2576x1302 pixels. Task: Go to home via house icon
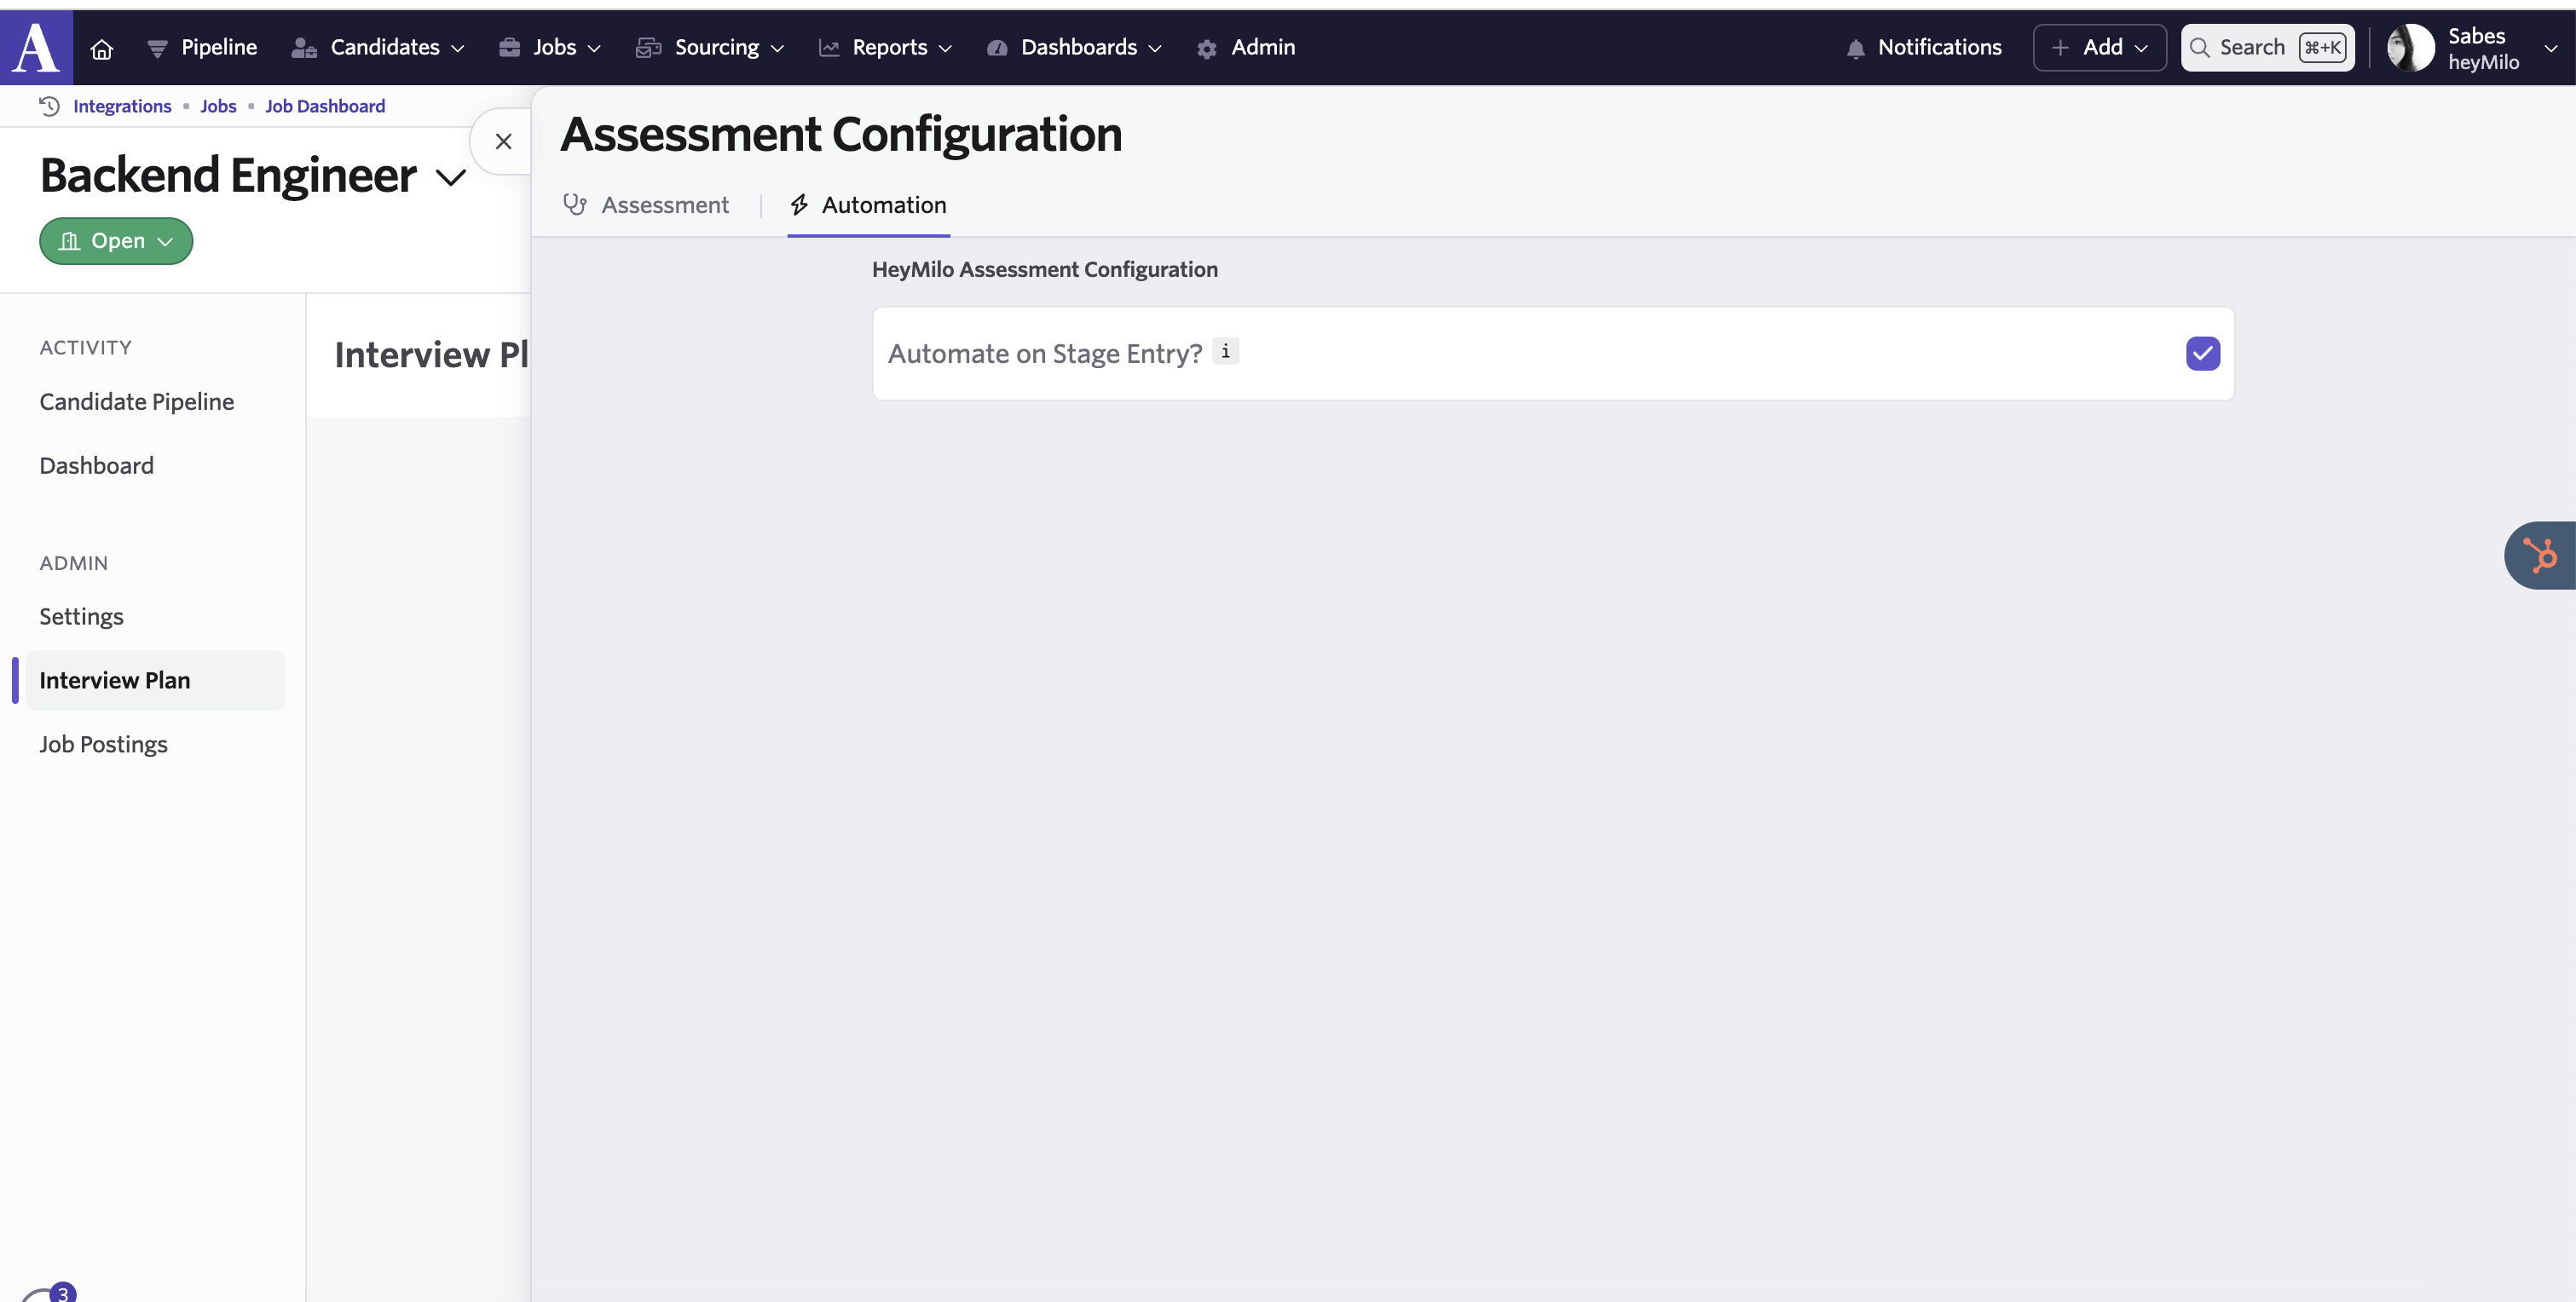click(101, 48)
